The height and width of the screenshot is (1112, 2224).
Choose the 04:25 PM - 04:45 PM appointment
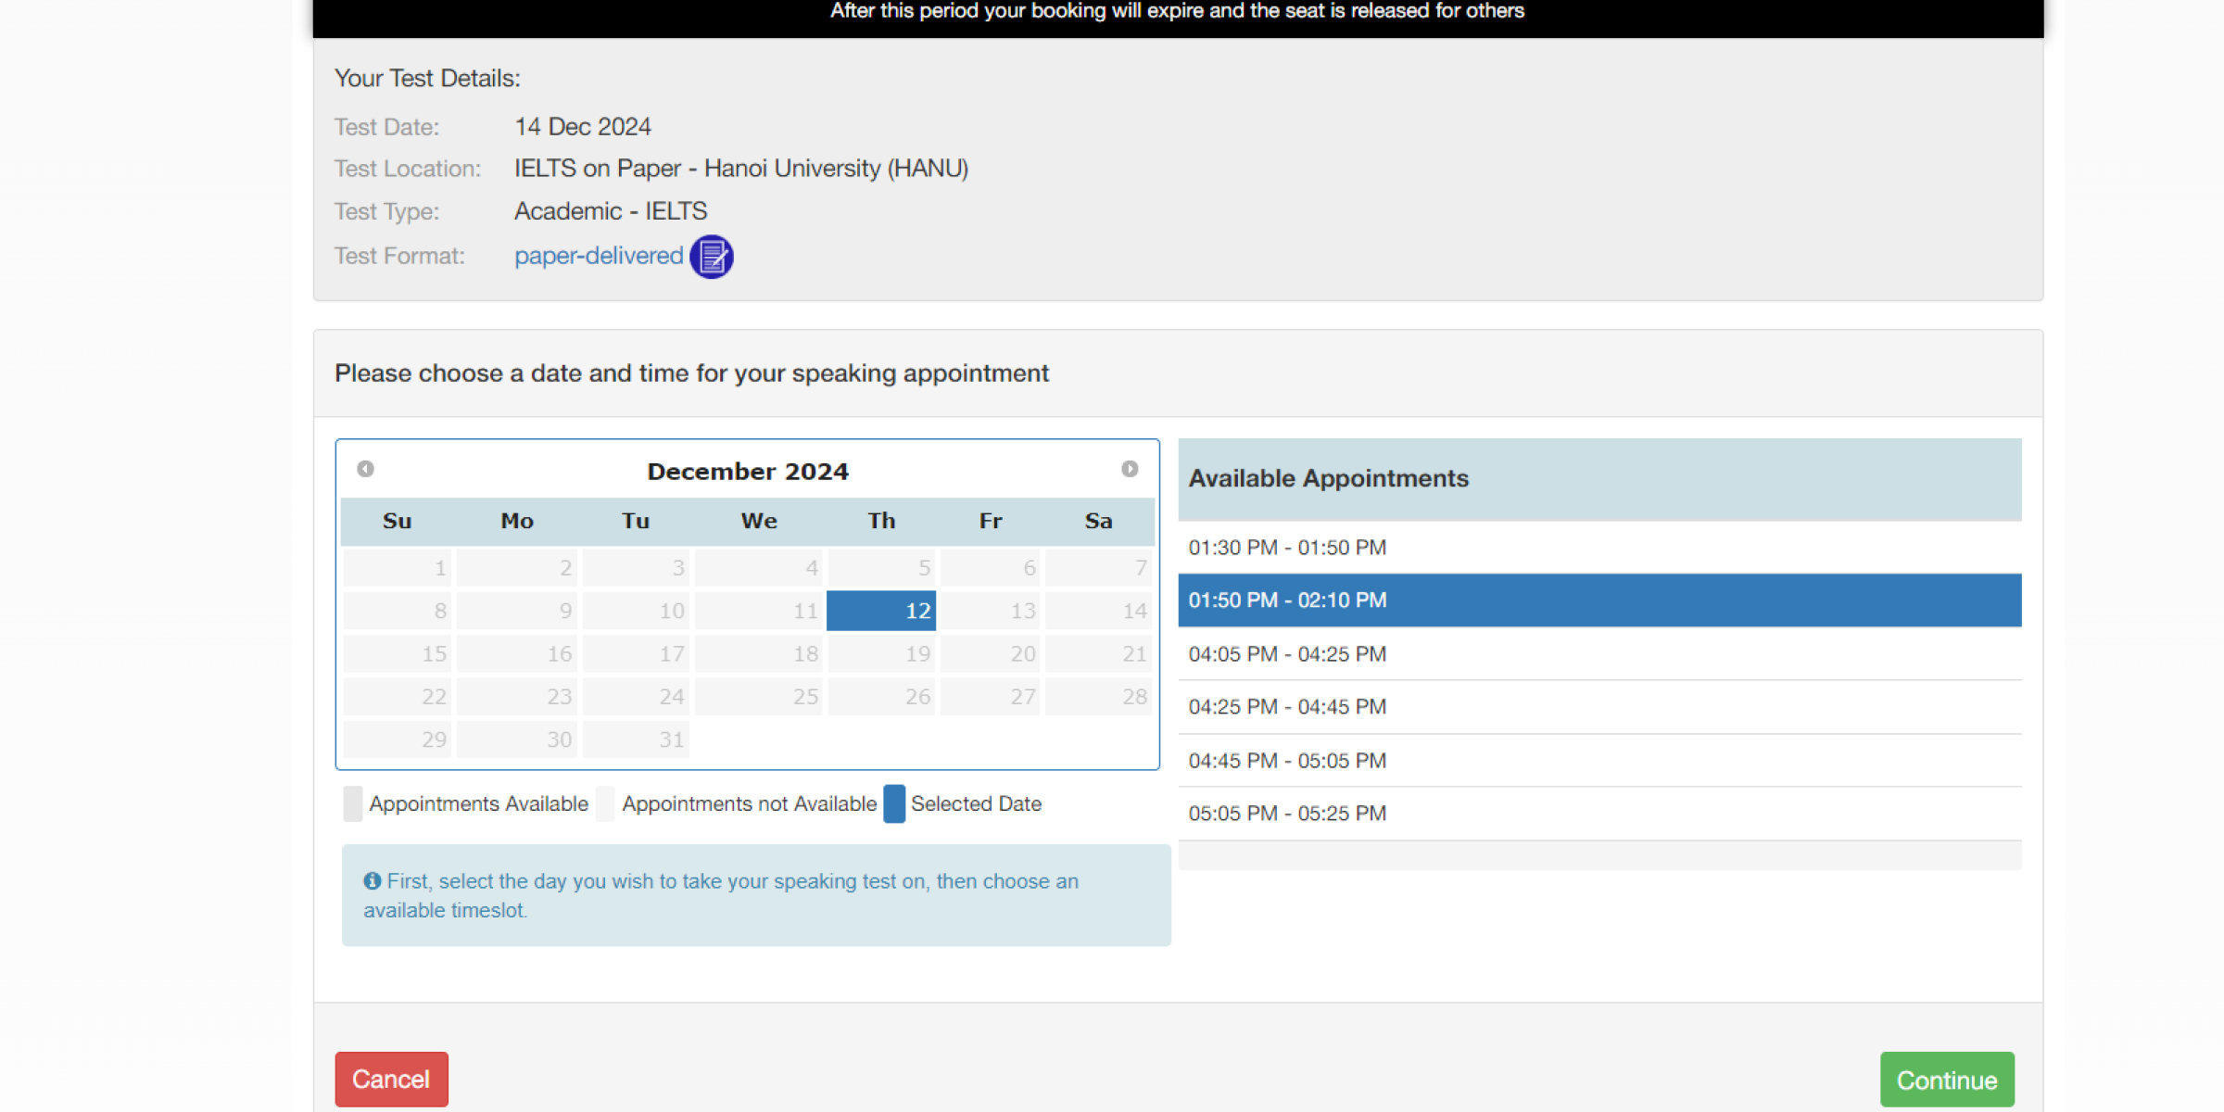click(x=1599, y=707)
